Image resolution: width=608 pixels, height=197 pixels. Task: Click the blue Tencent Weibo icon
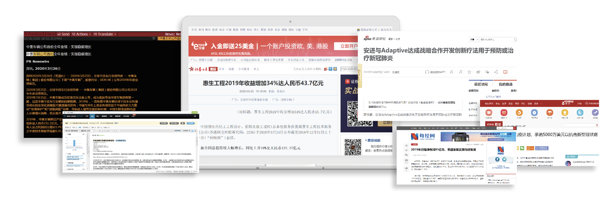click(x=330, y=69)
